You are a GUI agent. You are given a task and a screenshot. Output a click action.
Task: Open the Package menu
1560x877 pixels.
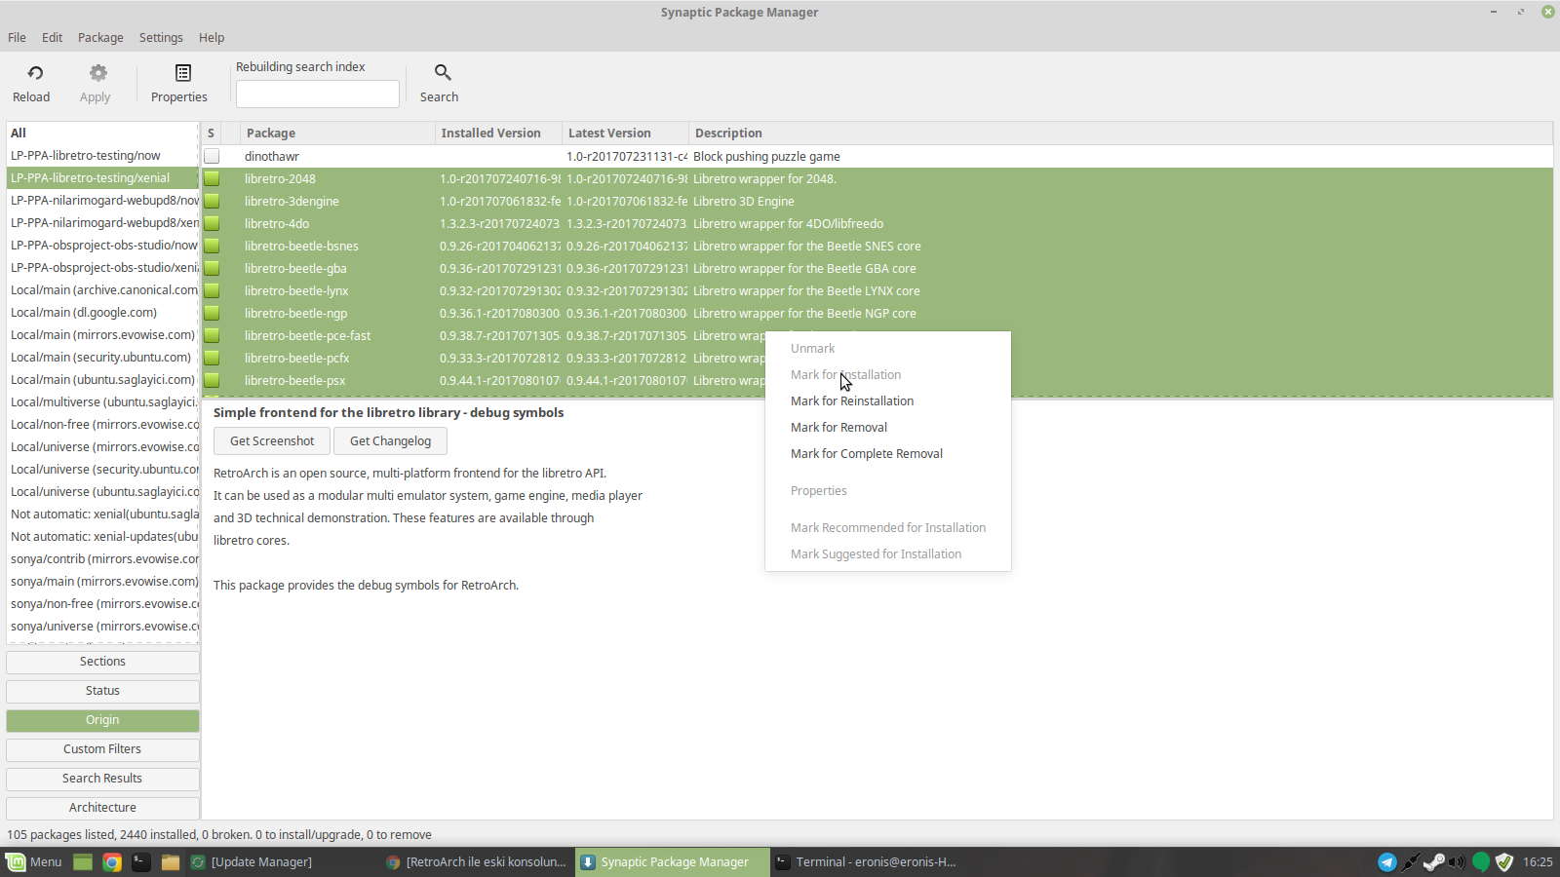click(100, 37)
